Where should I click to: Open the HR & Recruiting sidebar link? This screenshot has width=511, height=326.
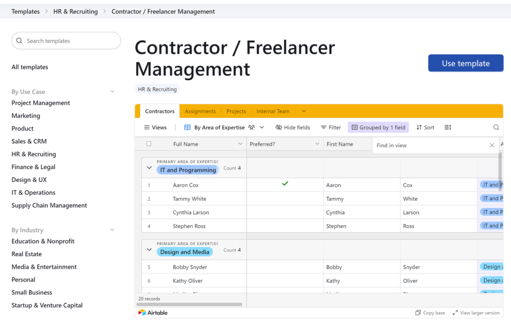33,154
